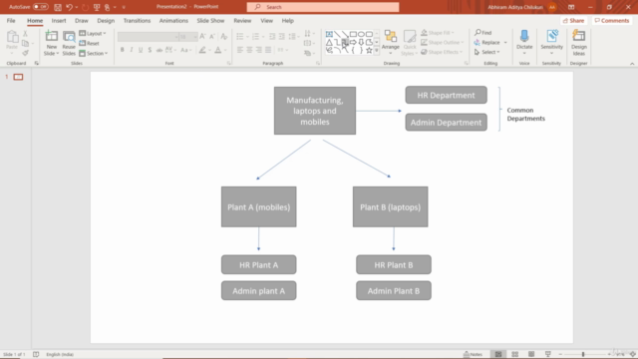Insert a New Slide
The width and height of the screenshot is (638, 359).
tap(51, 43)
